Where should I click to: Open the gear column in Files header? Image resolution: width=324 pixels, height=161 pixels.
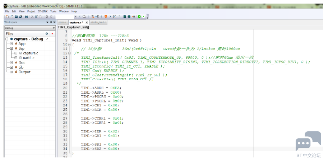(x=47, y=34)
